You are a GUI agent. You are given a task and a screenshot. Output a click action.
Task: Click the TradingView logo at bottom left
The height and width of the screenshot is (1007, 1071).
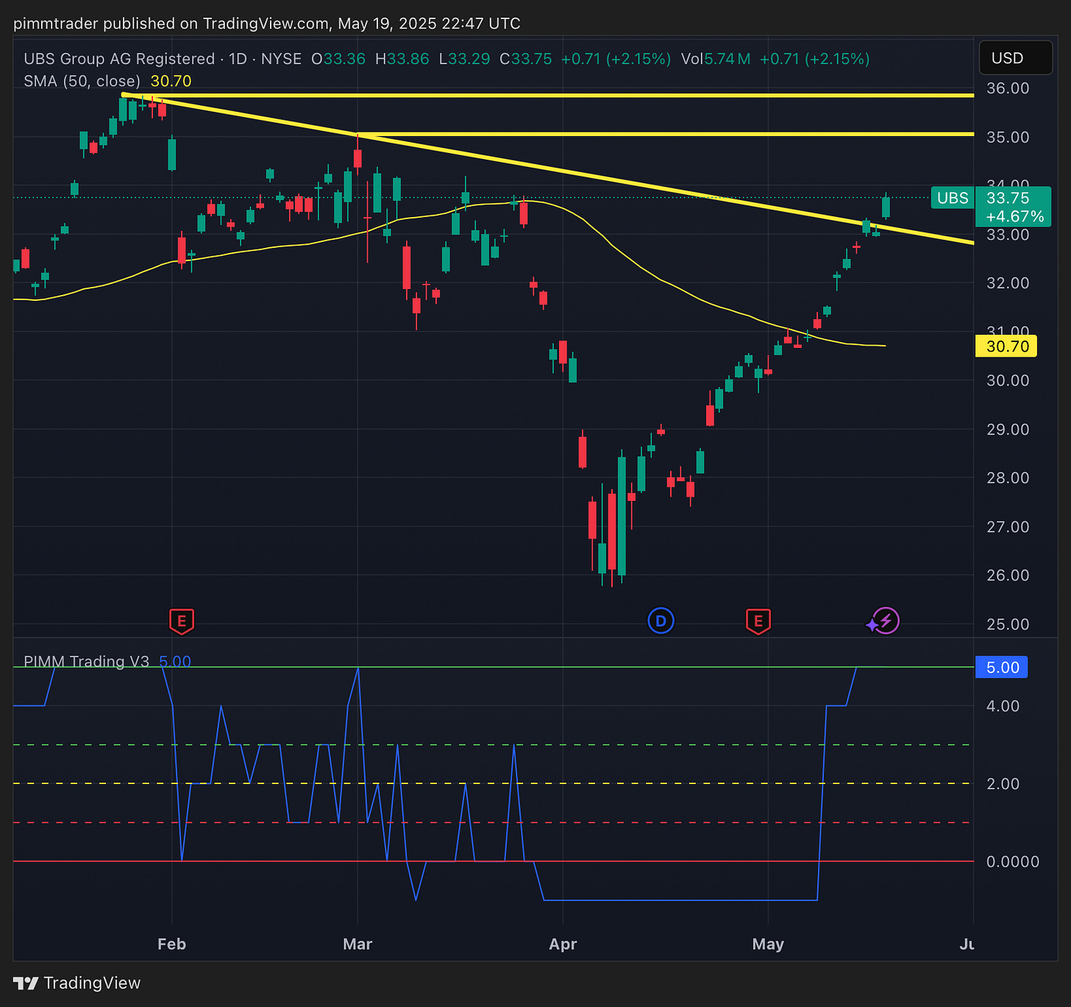pos(77,983)
